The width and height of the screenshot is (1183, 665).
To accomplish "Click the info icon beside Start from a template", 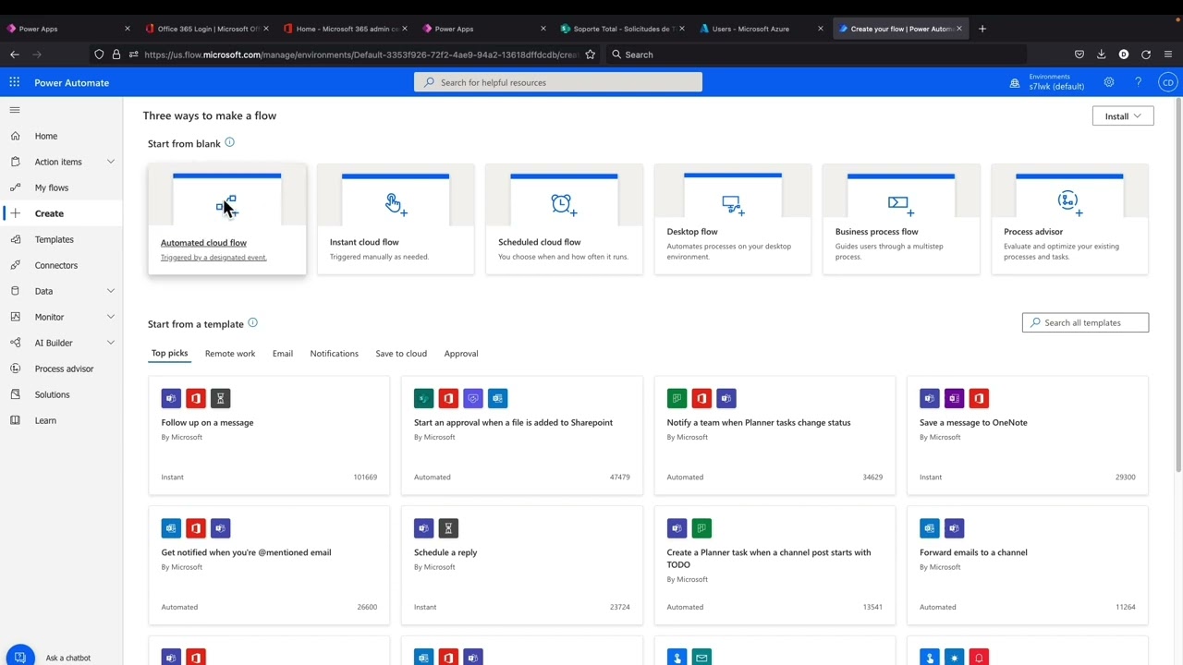I will (x=252, y=322).
